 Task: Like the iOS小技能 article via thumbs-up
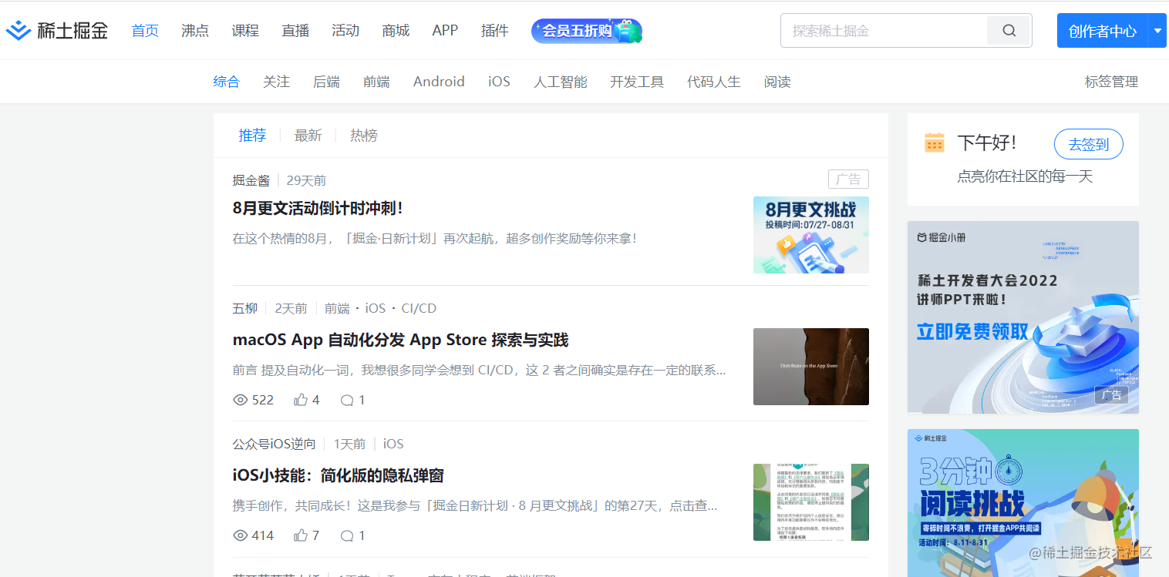[x=301, y=535]
